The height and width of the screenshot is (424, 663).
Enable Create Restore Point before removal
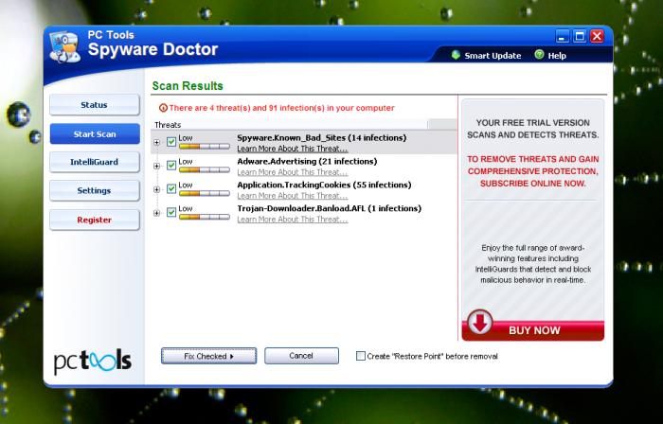point(361,356)
